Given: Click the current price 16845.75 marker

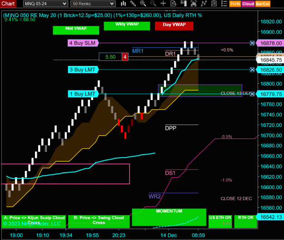Looking at the screenshot, I should tap(271, 60).
